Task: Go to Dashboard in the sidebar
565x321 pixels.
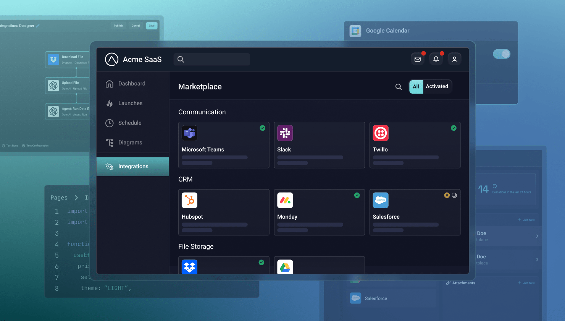Action: (x=132, y=84)
